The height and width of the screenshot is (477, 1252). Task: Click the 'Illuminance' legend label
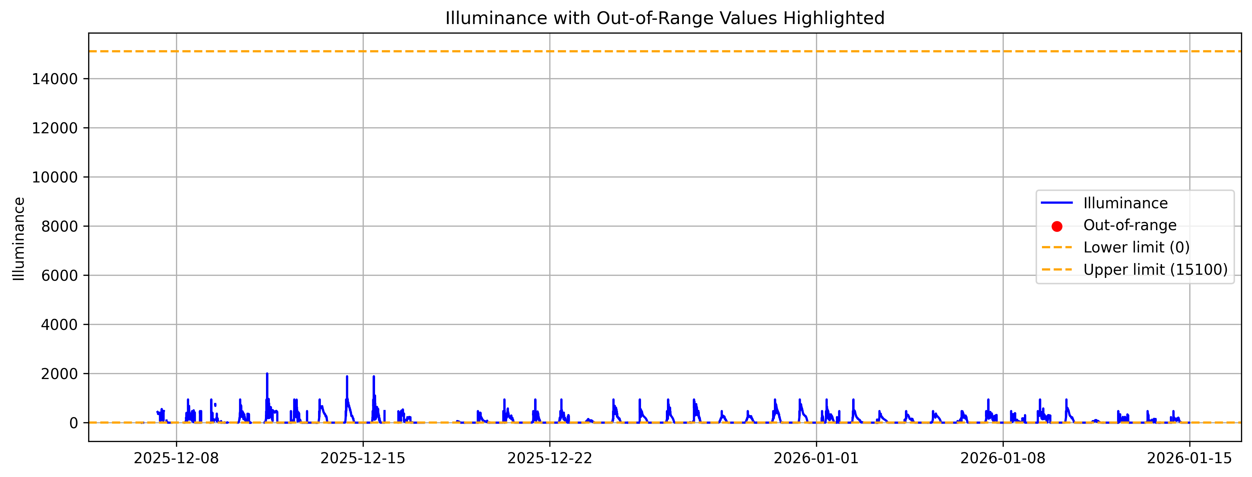point(1125,203)
